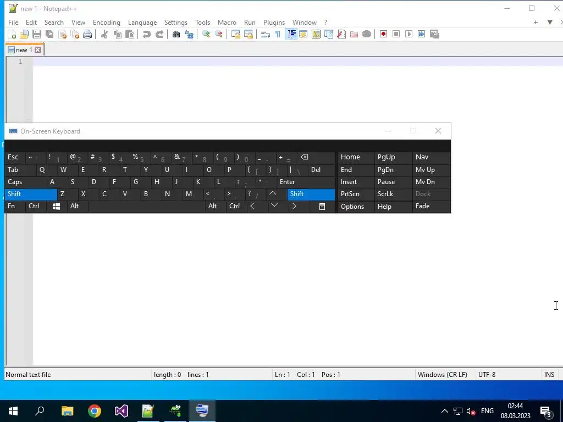Viewport: 563px width, 422px height.
Task: Click the Cut scissors icon
Action: [104, 34]
